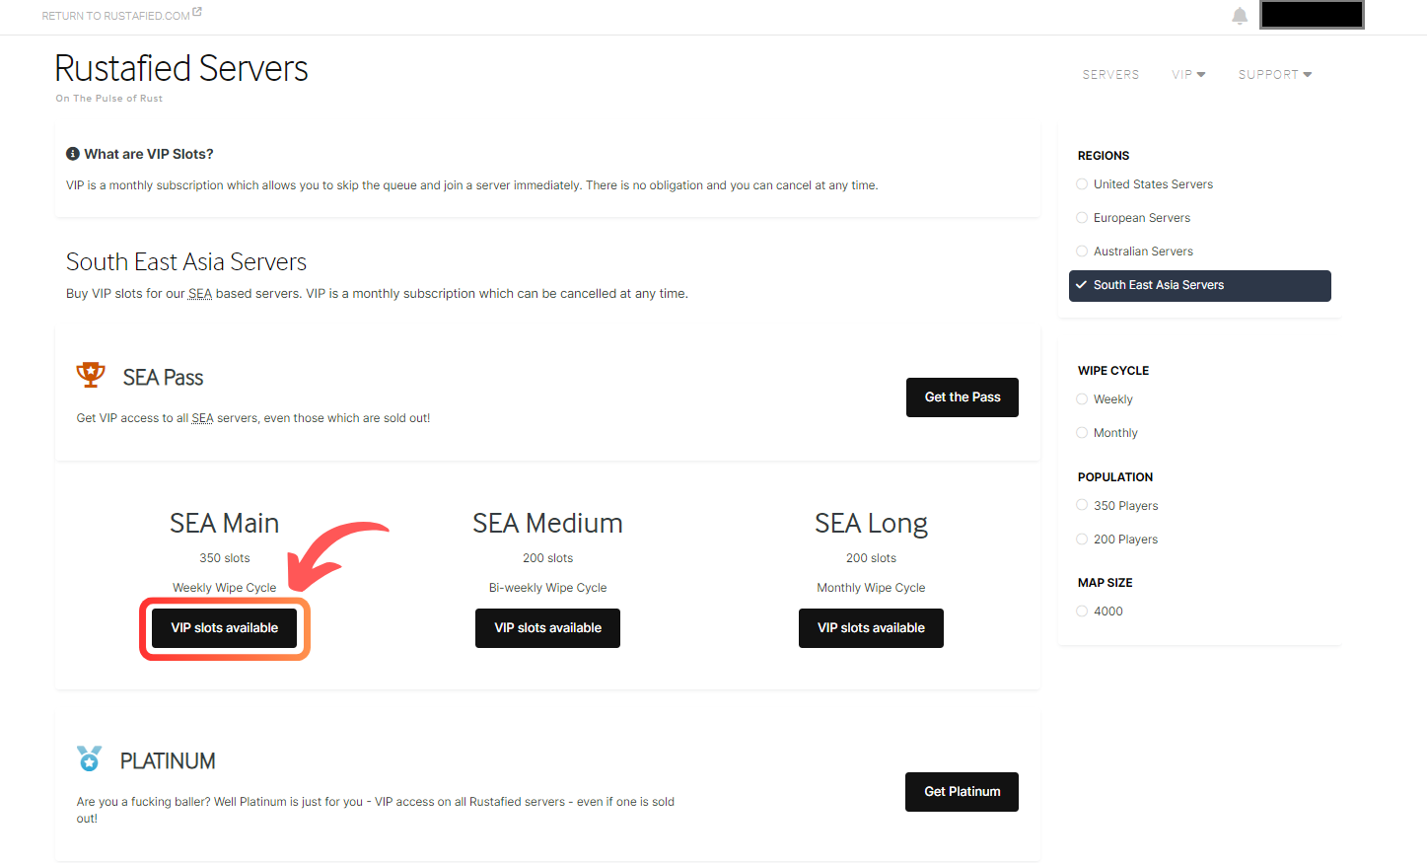Open Return to Rustafied.com link
This screenshot has height=863, width=1427.
click(x=115, y=16)
